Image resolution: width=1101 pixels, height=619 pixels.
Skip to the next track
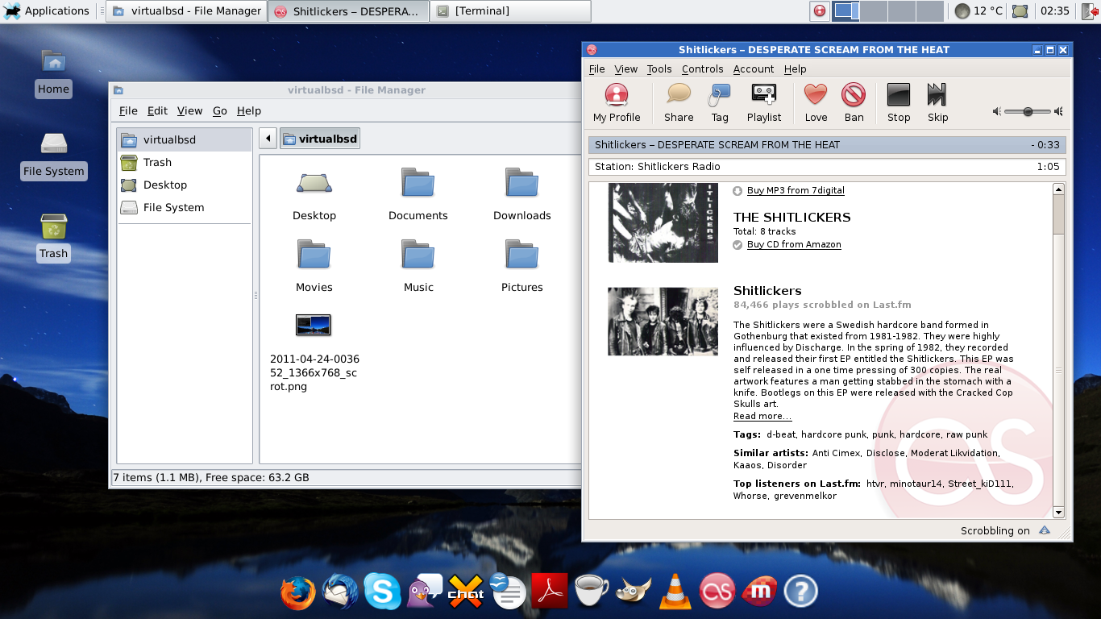[x=937, y=103]
